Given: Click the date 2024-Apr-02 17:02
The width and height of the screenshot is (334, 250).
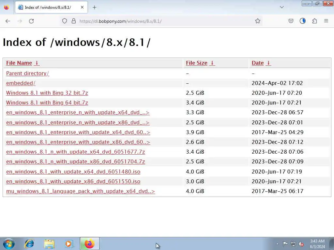Looking at the screenshot, I should (277, 83).
